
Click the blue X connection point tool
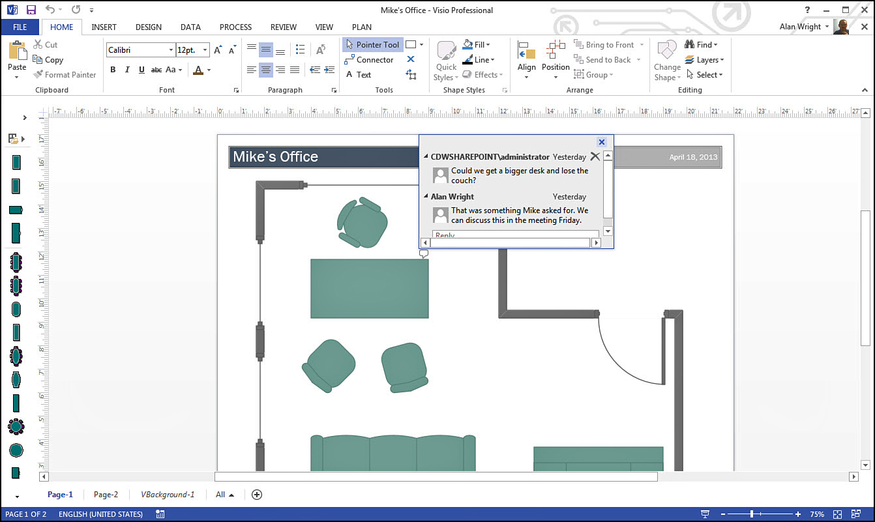pos(411,60)
